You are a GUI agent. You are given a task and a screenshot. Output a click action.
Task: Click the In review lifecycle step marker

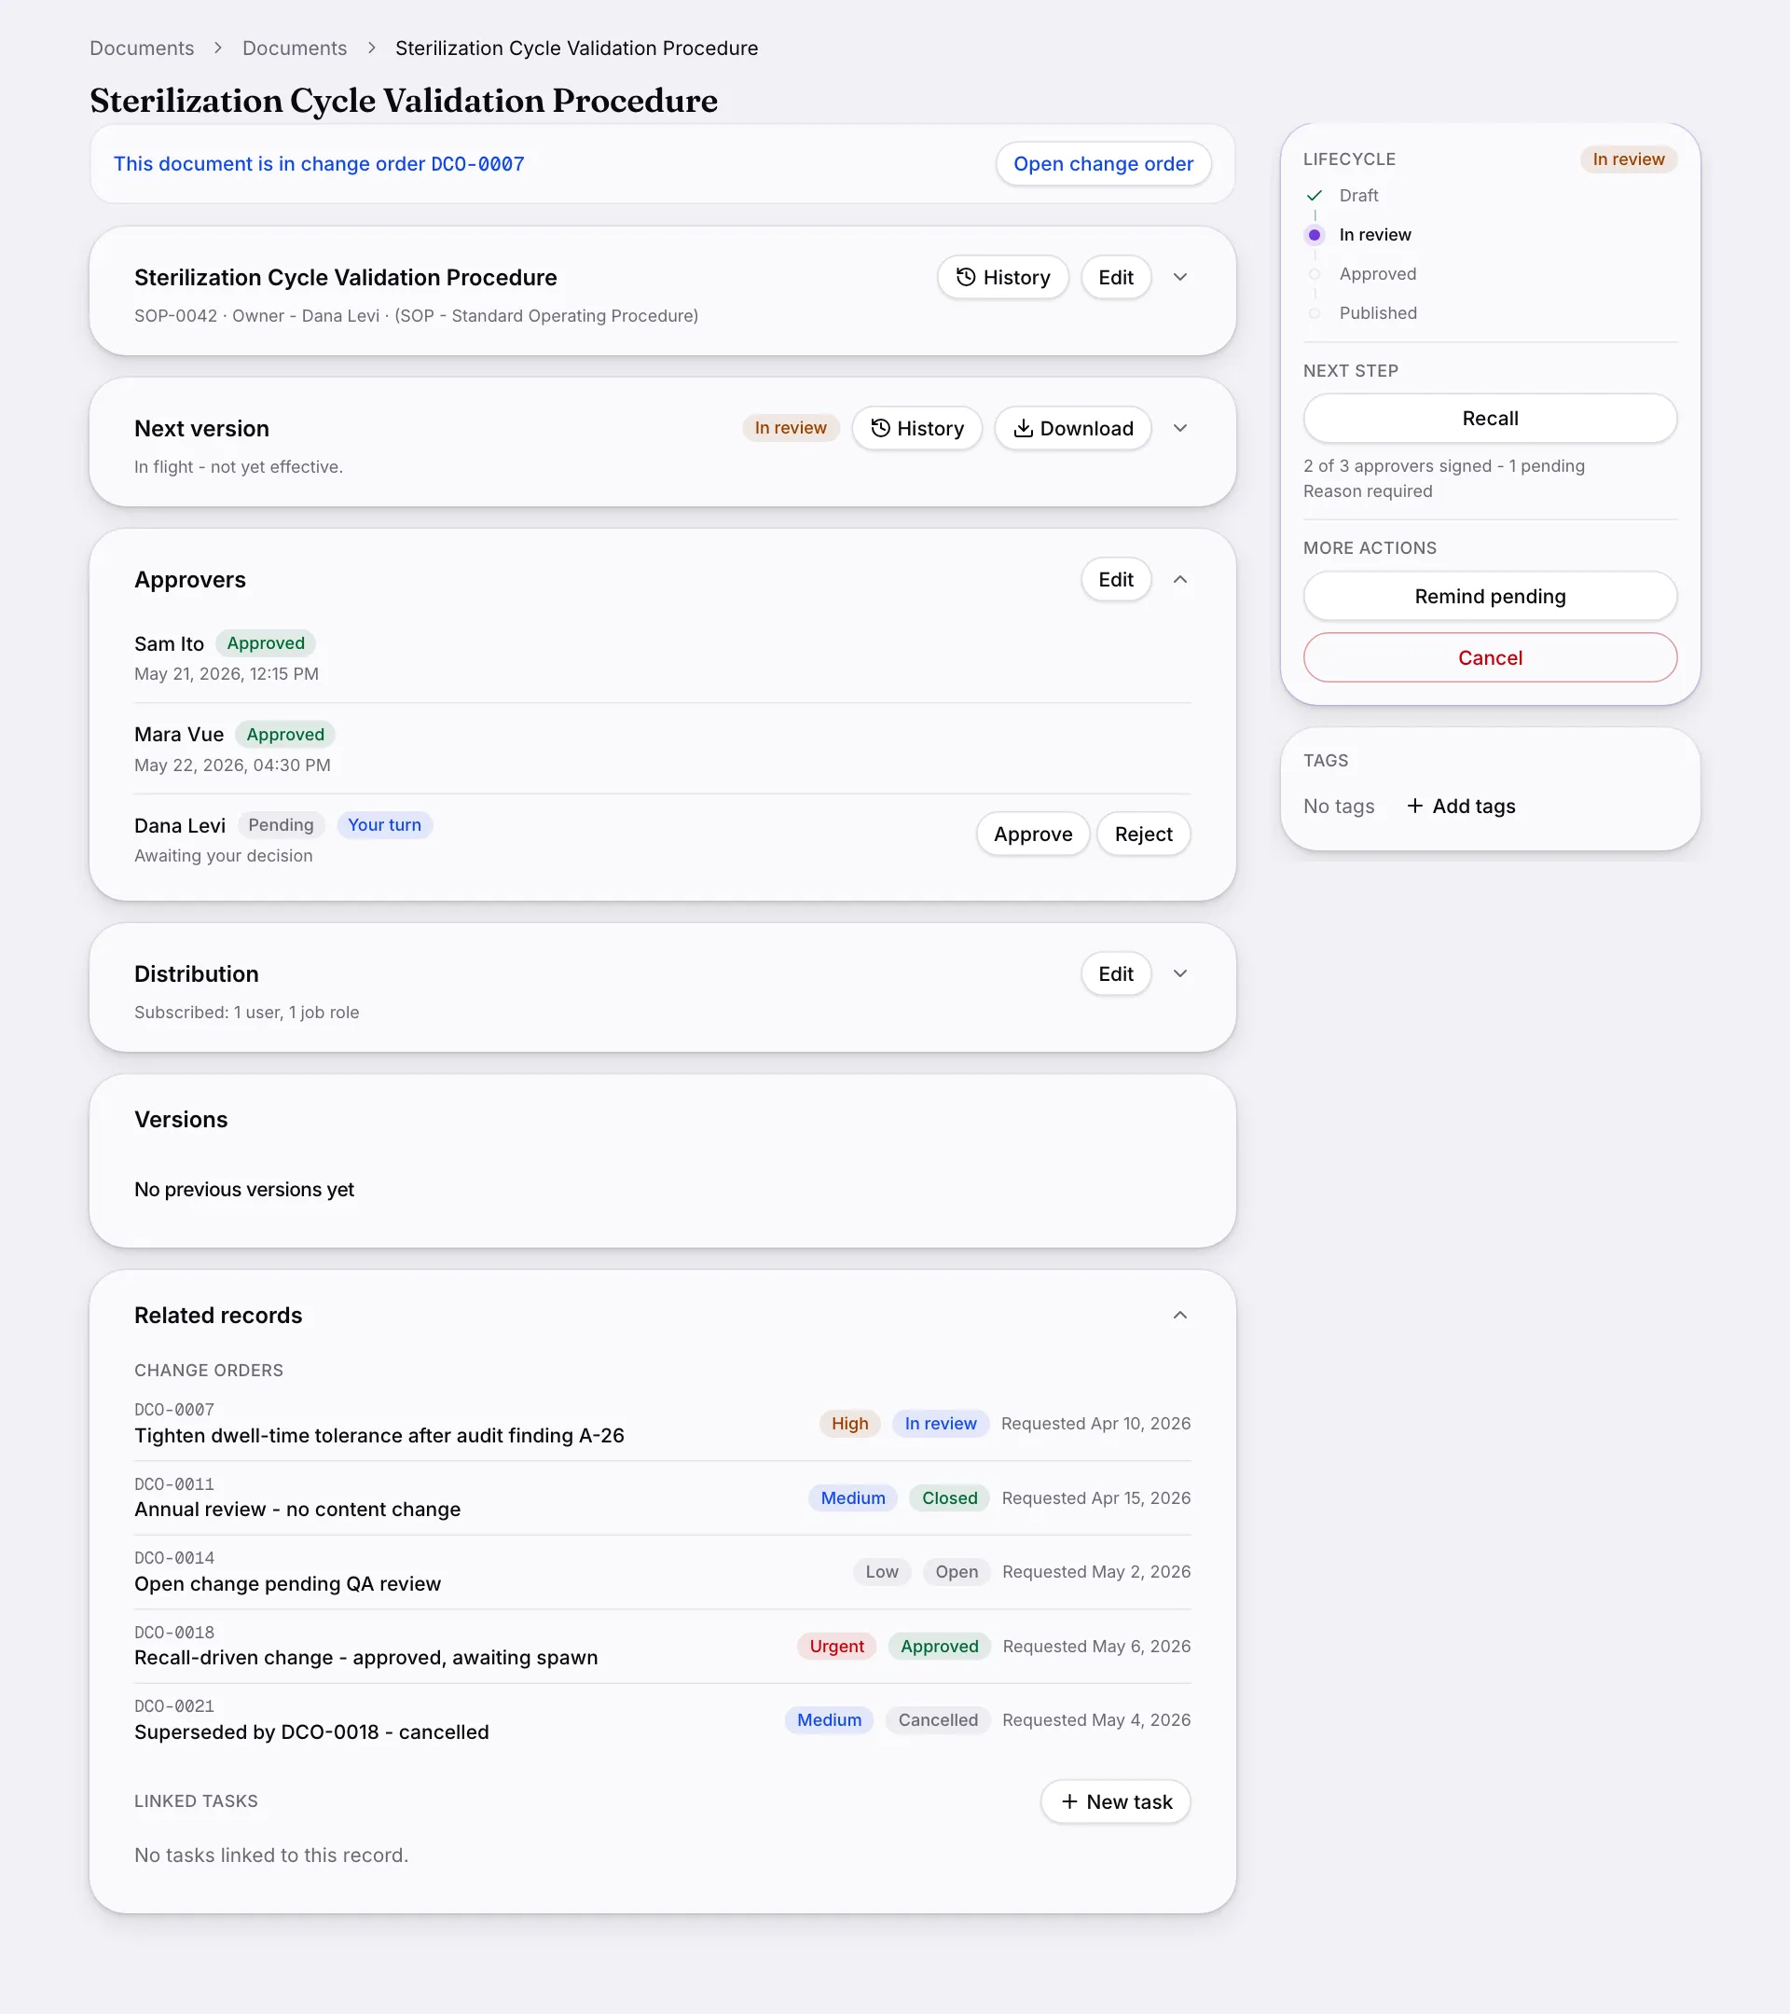click(x=1314, y=235)
